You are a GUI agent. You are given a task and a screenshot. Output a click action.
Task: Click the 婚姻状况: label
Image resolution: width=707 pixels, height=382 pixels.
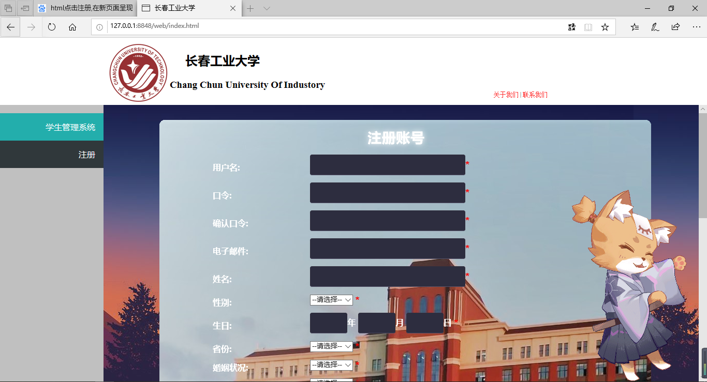point(230,368)
